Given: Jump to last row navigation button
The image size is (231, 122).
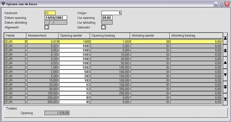Looking at the screenshot, I should coord(225,99).
